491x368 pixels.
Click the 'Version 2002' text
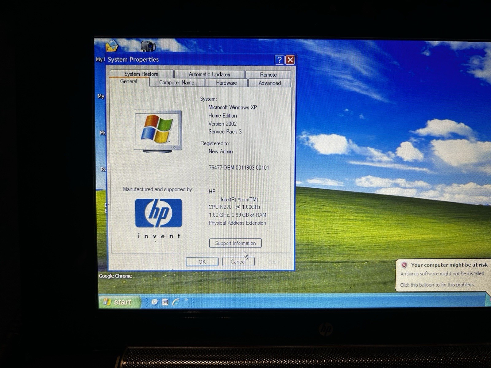[x=222, y=124]
